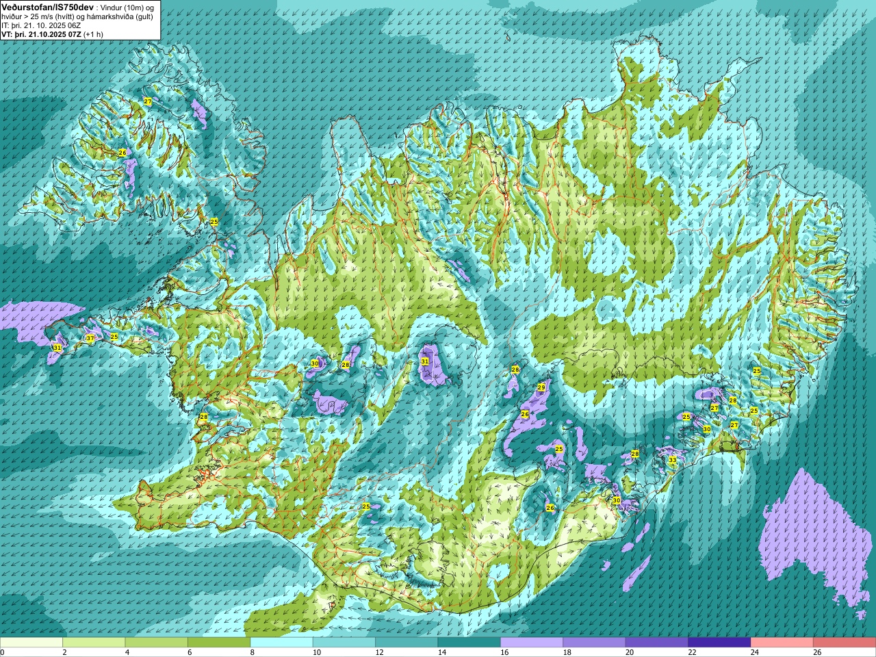Click the yellow gust label 37
The height and width of the screenshot is (657, 876).
point(90,338)
